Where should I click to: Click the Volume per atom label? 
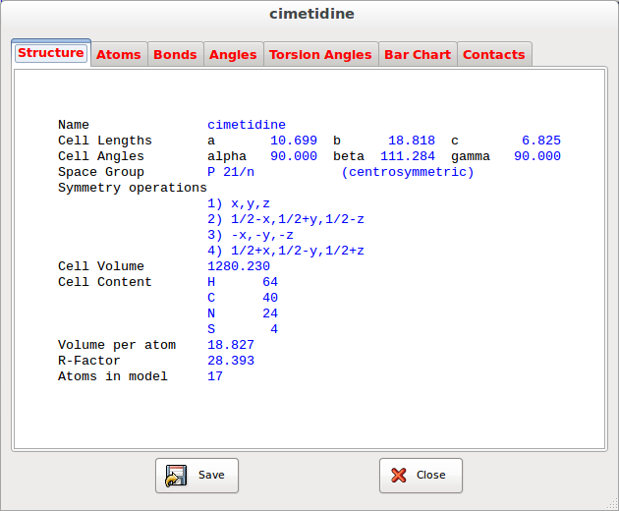(117, 345)
